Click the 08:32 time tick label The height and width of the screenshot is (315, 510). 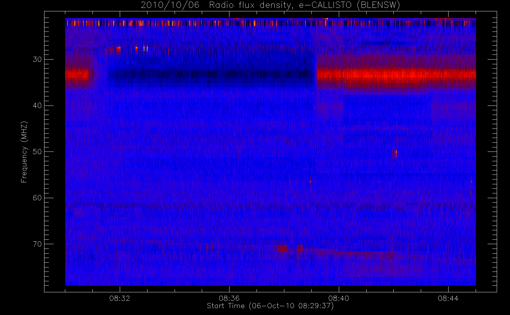click(120, 298)
